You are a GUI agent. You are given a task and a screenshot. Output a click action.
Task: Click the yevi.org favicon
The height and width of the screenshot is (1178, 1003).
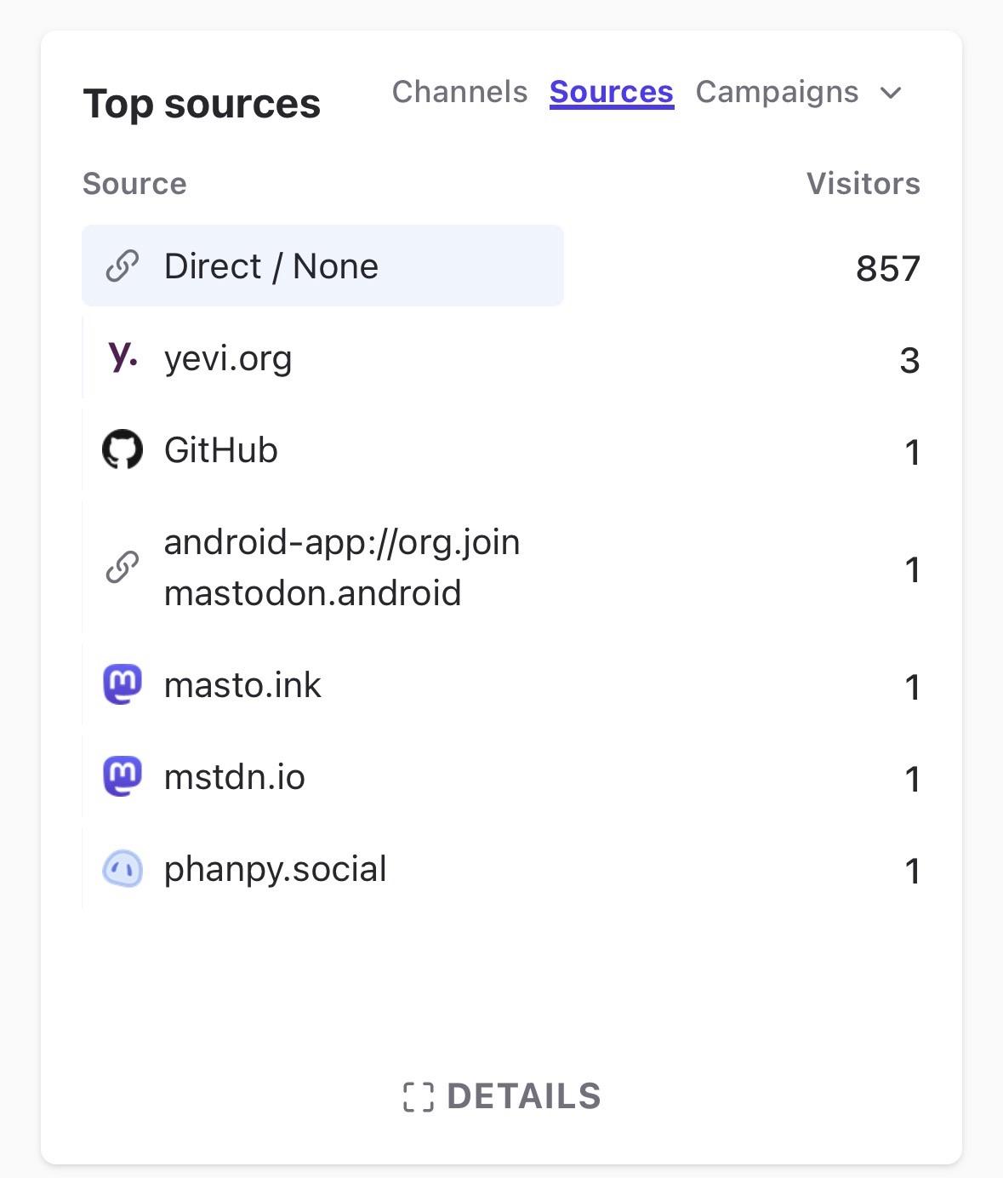(123, 357)
